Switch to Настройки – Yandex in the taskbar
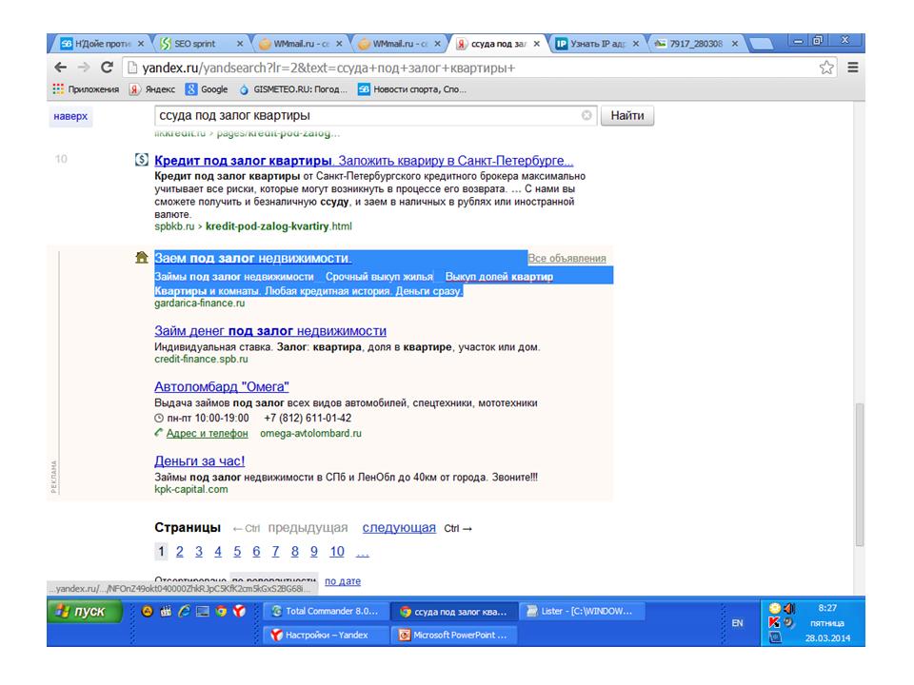Image resolution: width=914 pixels, height=685 pixels. [x=324, y=635]
